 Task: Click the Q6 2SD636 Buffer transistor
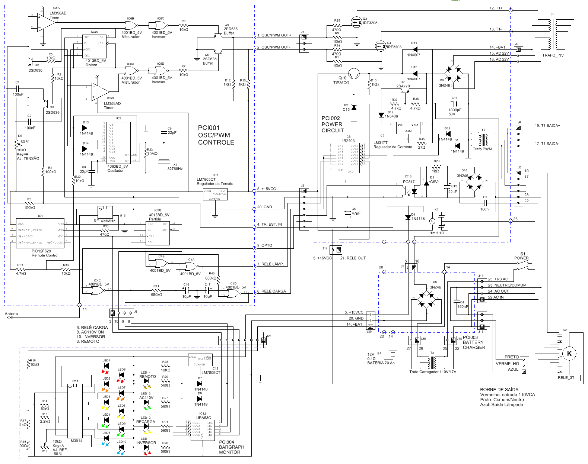[x=218, y=51]
